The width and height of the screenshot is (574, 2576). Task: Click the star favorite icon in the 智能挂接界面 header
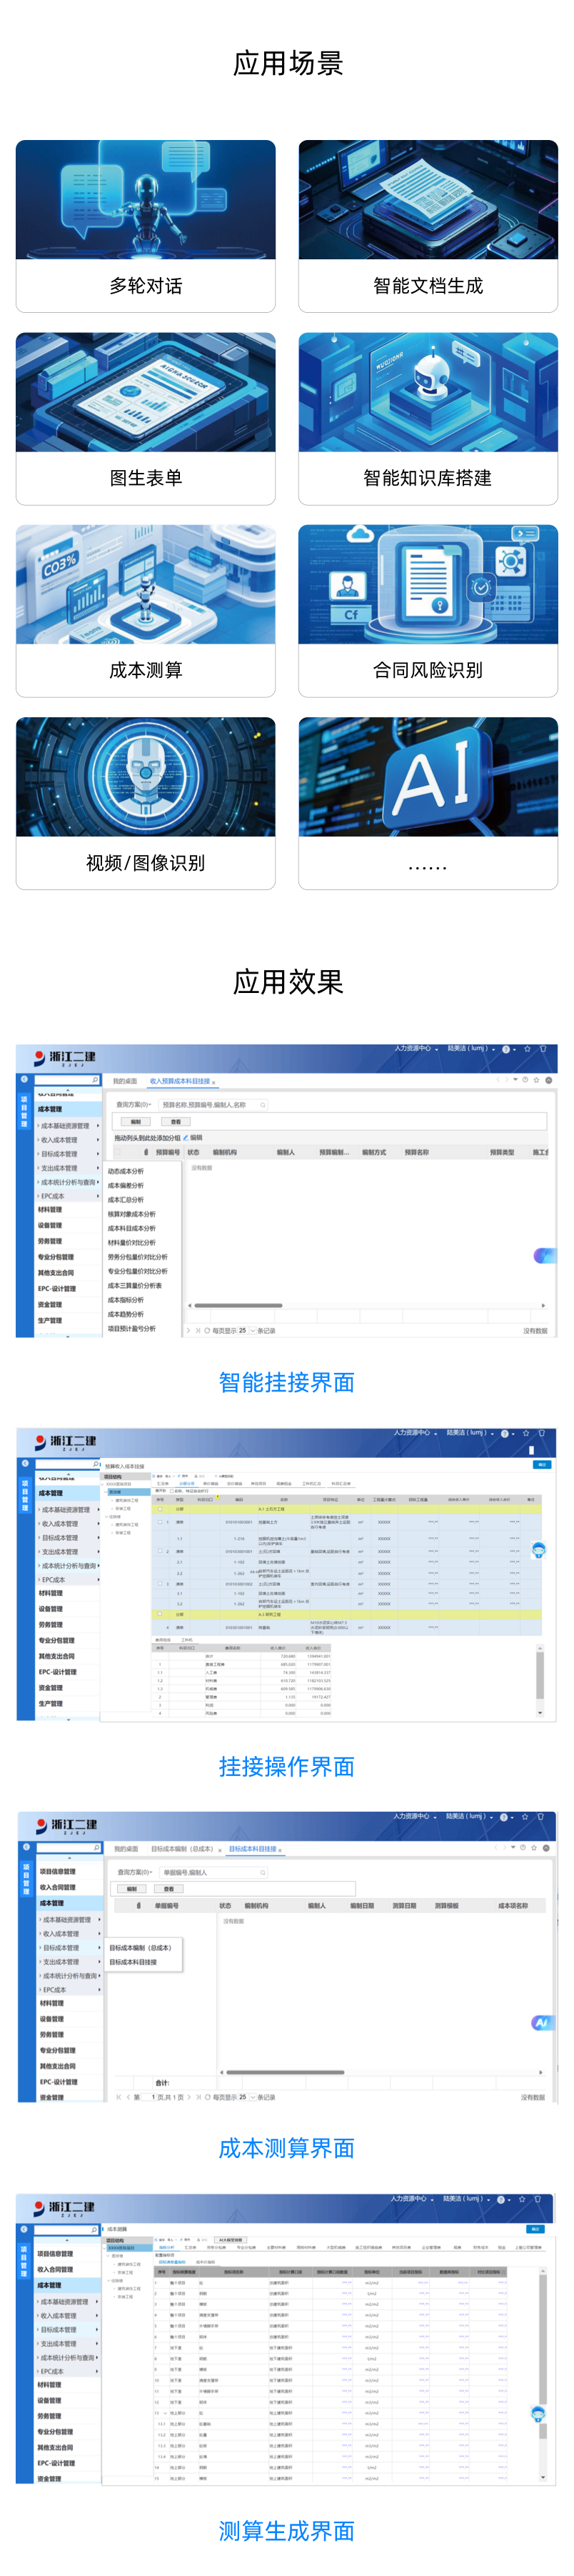[527, 1049]
